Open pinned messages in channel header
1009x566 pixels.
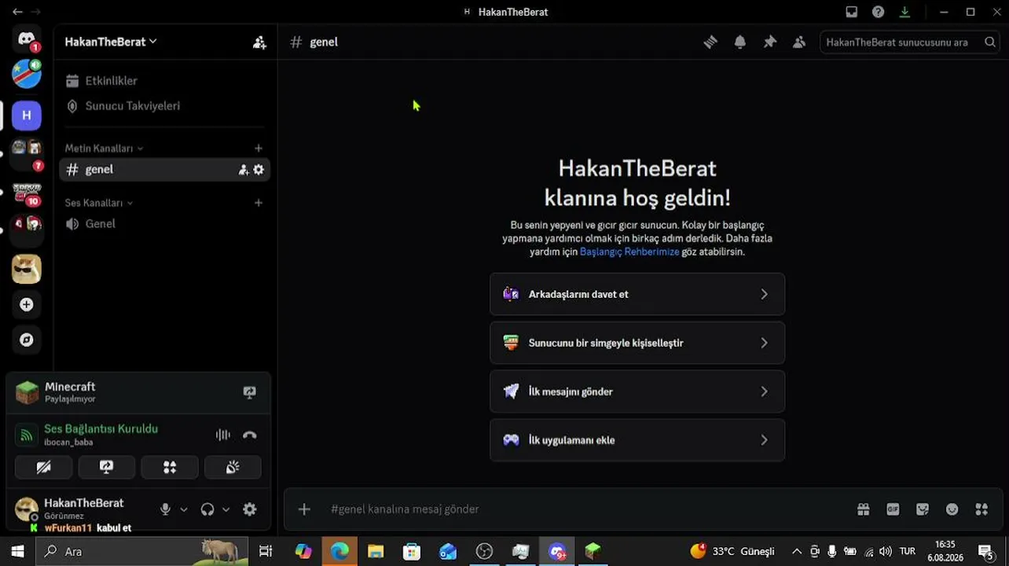tap(770, 42)
